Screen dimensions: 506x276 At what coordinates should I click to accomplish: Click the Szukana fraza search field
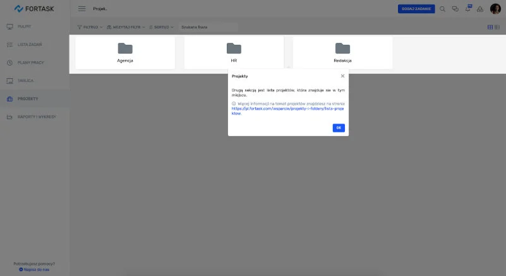pyautogui.click(x=207, y=27)
